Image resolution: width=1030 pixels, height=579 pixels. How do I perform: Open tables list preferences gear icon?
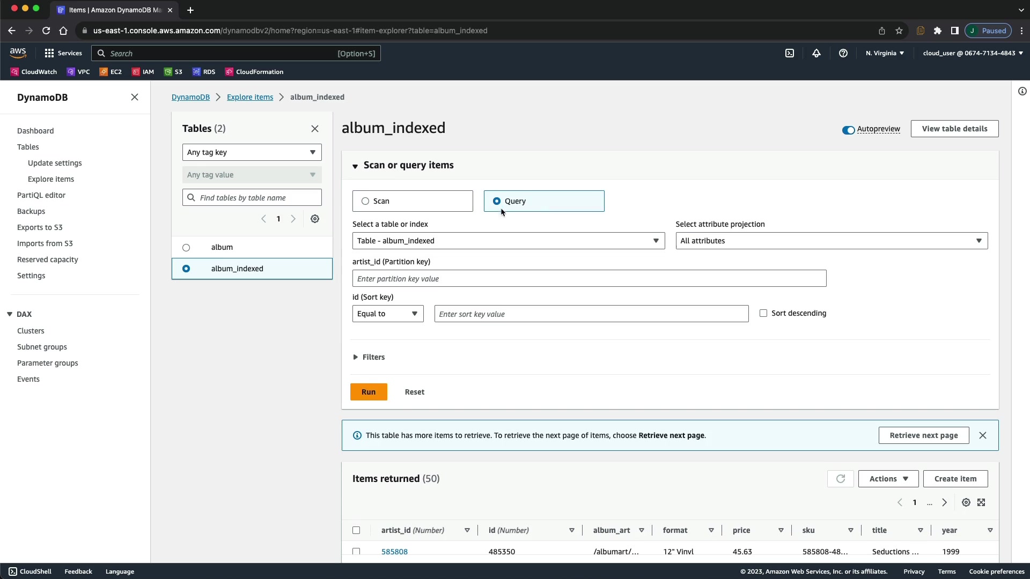pos(315,219)
